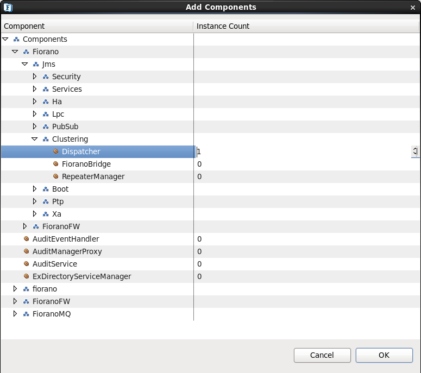Expand the Security tree node
Screen dimensions: 421x373
[x=34, y=77]
